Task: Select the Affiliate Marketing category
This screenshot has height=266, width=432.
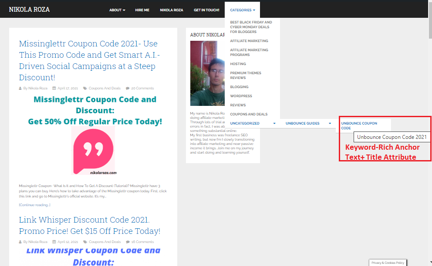Action: click(x=249, y=41)
